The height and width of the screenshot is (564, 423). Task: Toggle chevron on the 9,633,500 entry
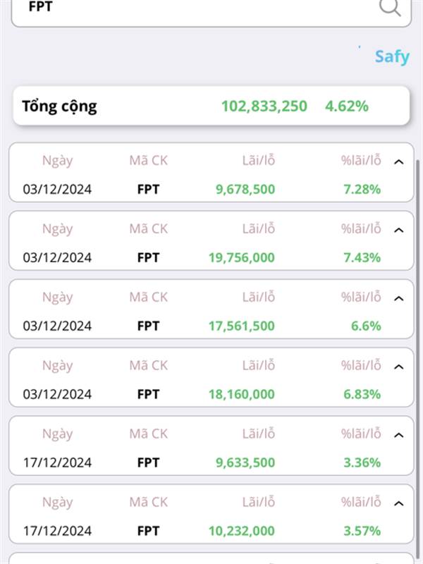(x=398, y=435)
